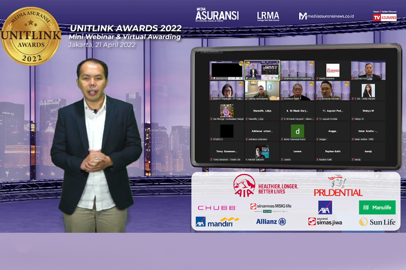406x270 pixels.
Task: Click the Prudential sponsor logo
Action: [x=338, y=186]
